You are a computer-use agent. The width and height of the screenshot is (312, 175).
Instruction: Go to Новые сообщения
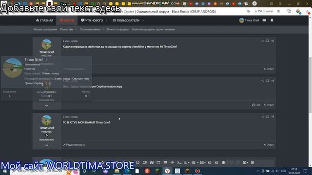coord(45,29)
